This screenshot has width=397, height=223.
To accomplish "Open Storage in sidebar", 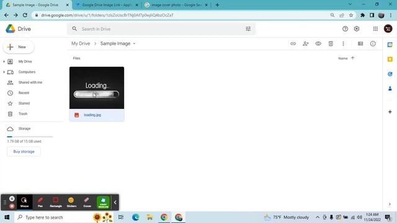I will coord(24,129).
